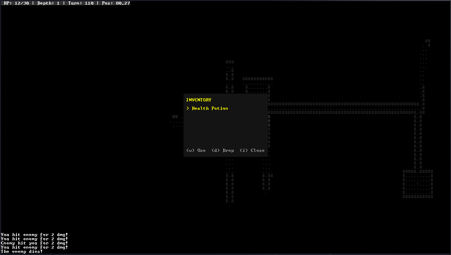Screen dimensions: 451x255
Task: Click the long horizontal corridor floor right of inventory
Action: pos(344,108)
